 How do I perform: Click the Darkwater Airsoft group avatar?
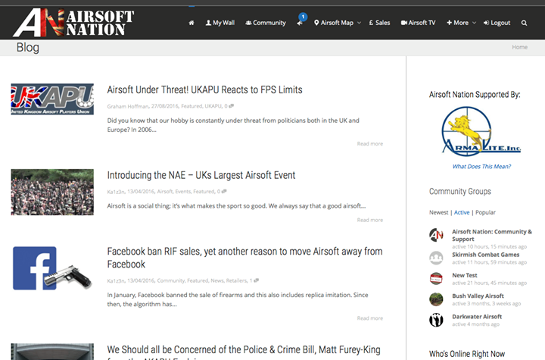pyautogui.click(x=436, y=320)
